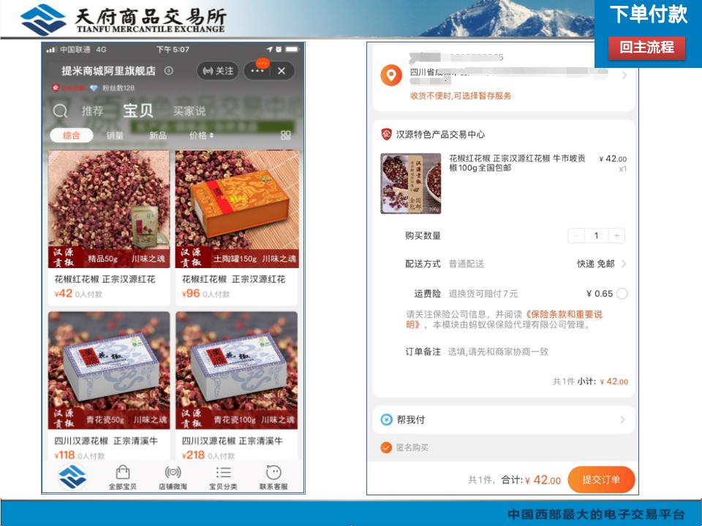This screenshot has height=526, width=702.
Task: Click the 回主流程 return button
Action: point(647,47)
